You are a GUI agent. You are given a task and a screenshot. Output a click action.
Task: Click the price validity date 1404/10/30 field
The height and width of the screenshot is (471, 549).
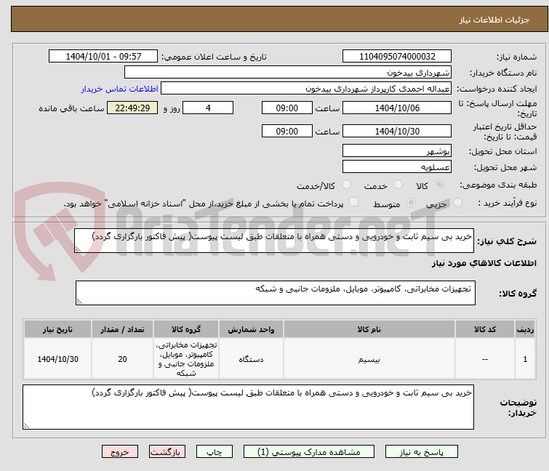pyautogui.click(x=397, y=132)
